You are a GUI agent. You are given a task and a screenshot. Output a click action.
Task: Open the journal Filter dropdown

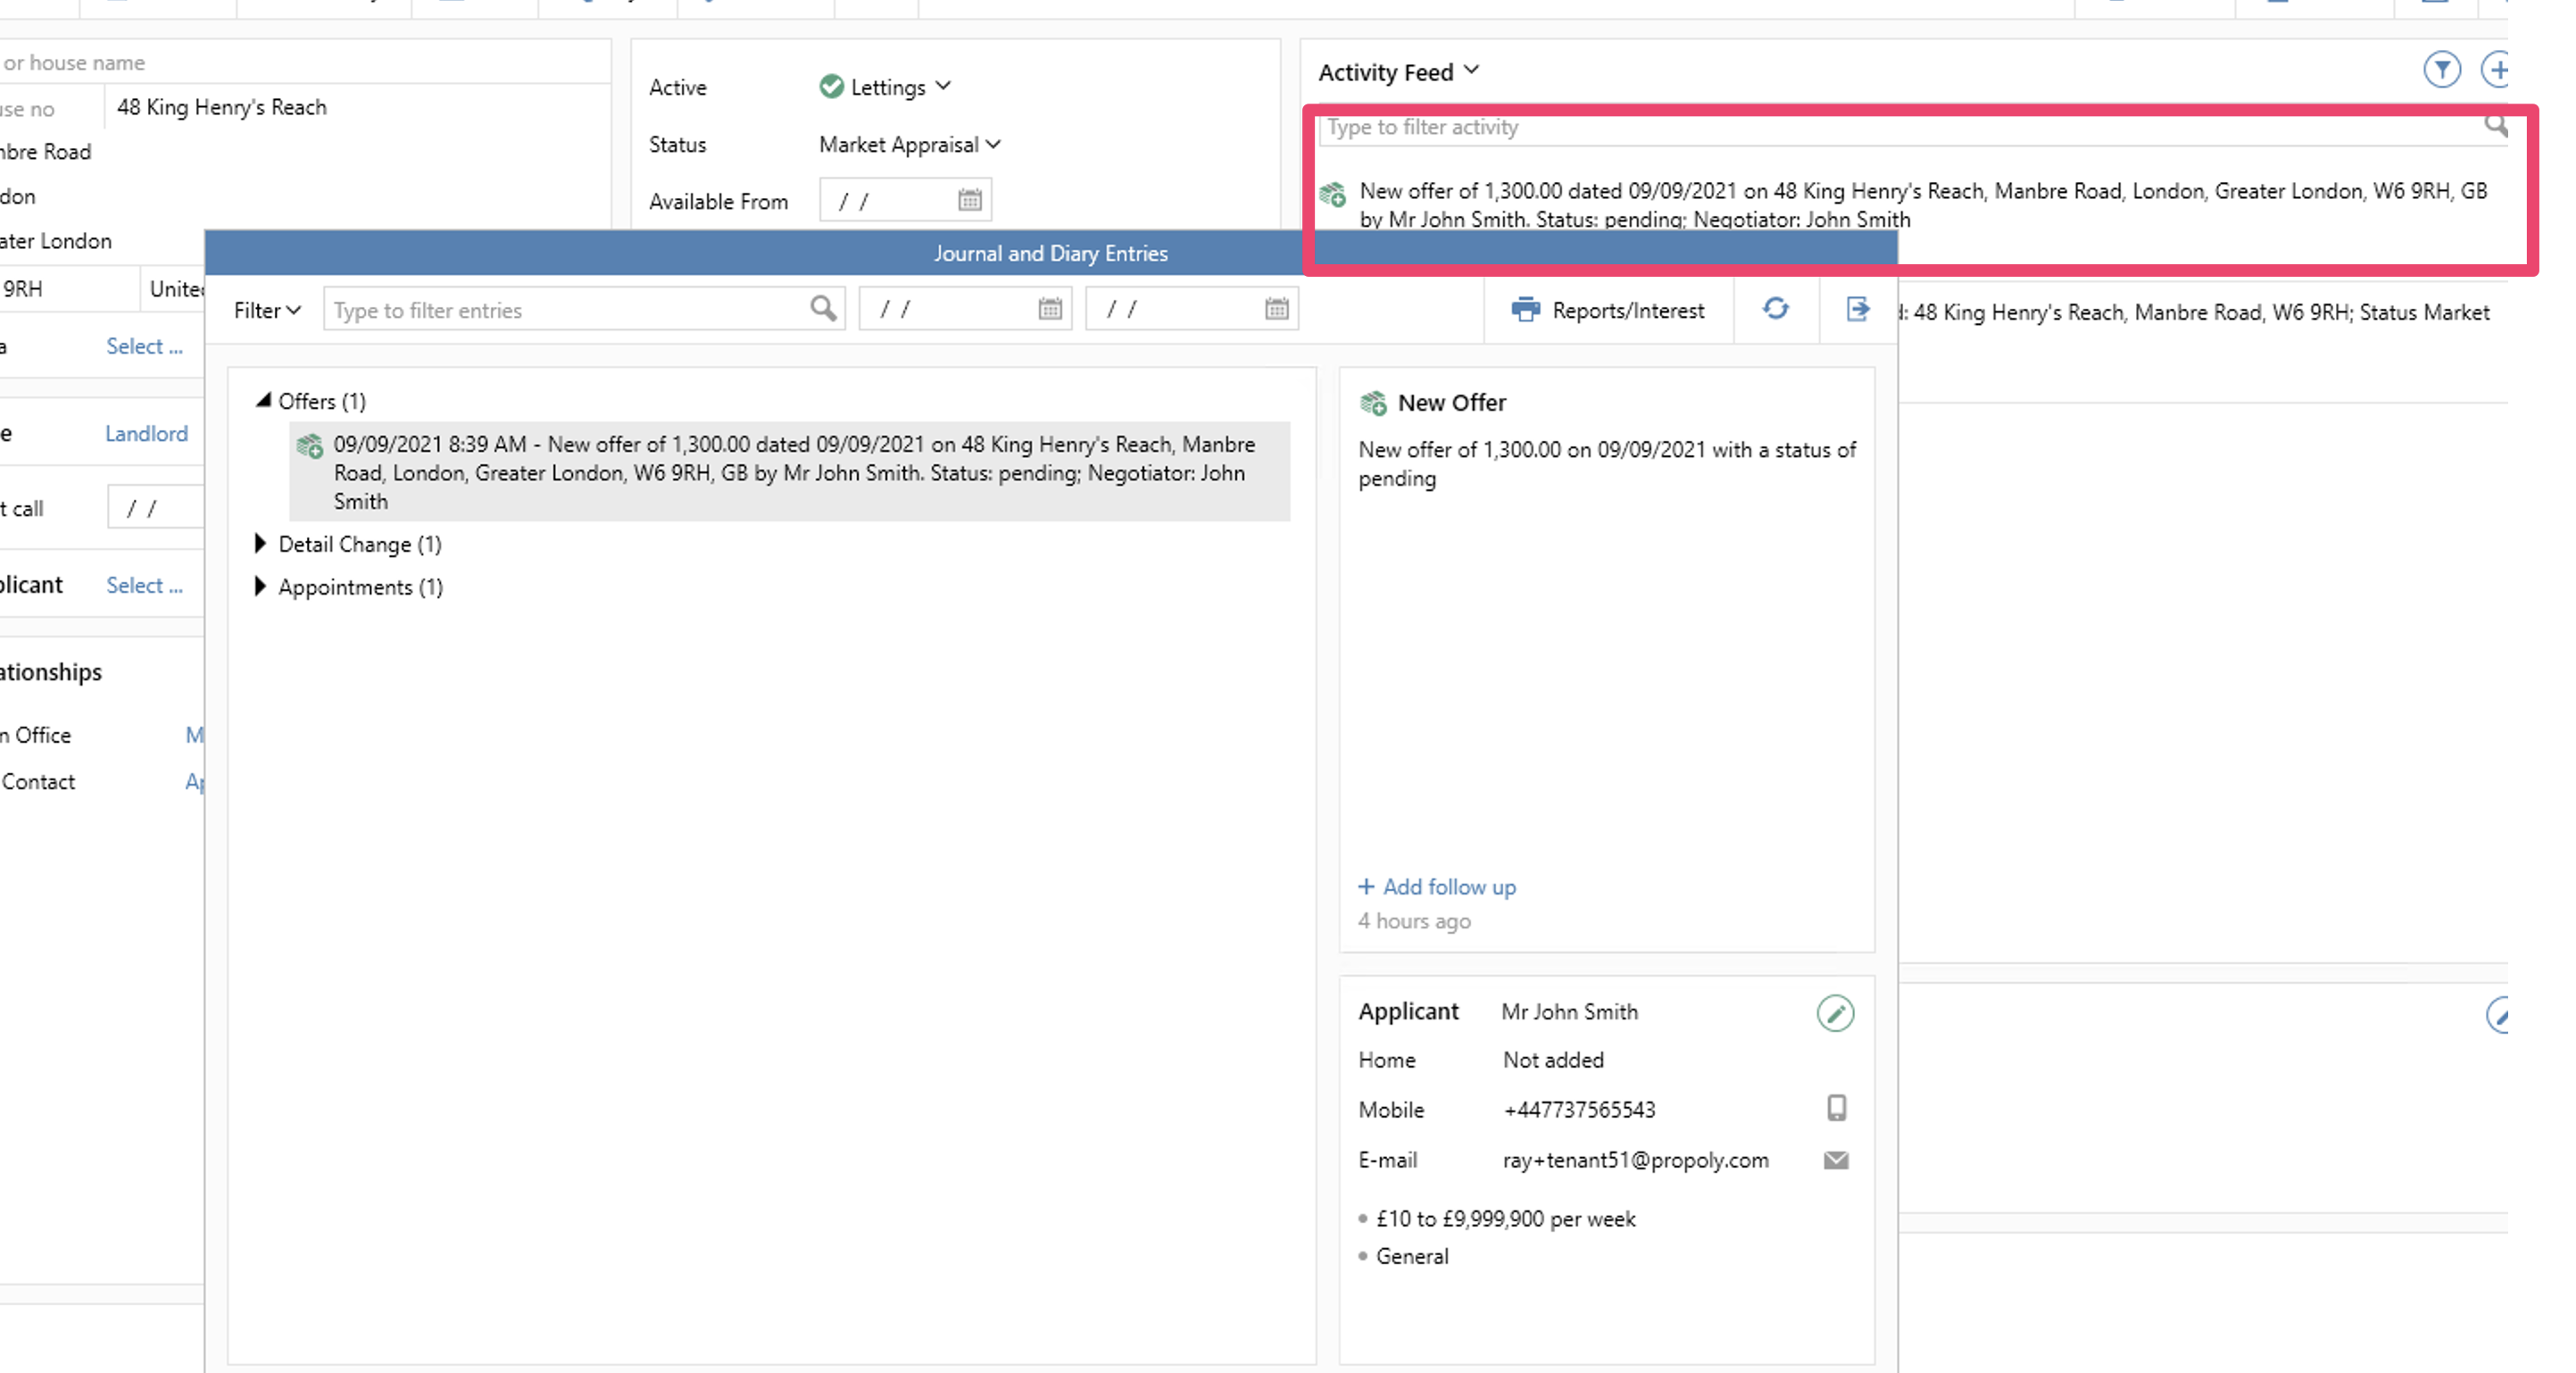click(267, 310)
